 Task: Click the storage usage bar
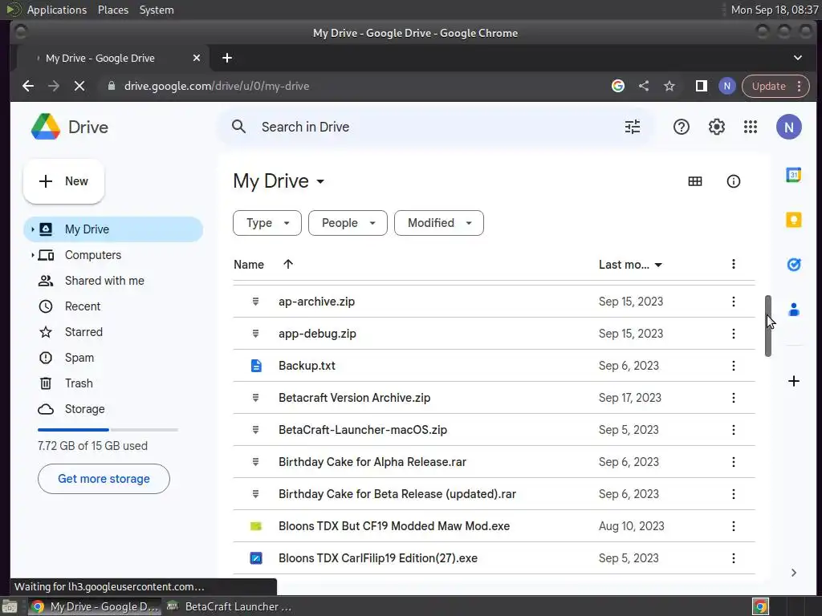click(108, 430)
